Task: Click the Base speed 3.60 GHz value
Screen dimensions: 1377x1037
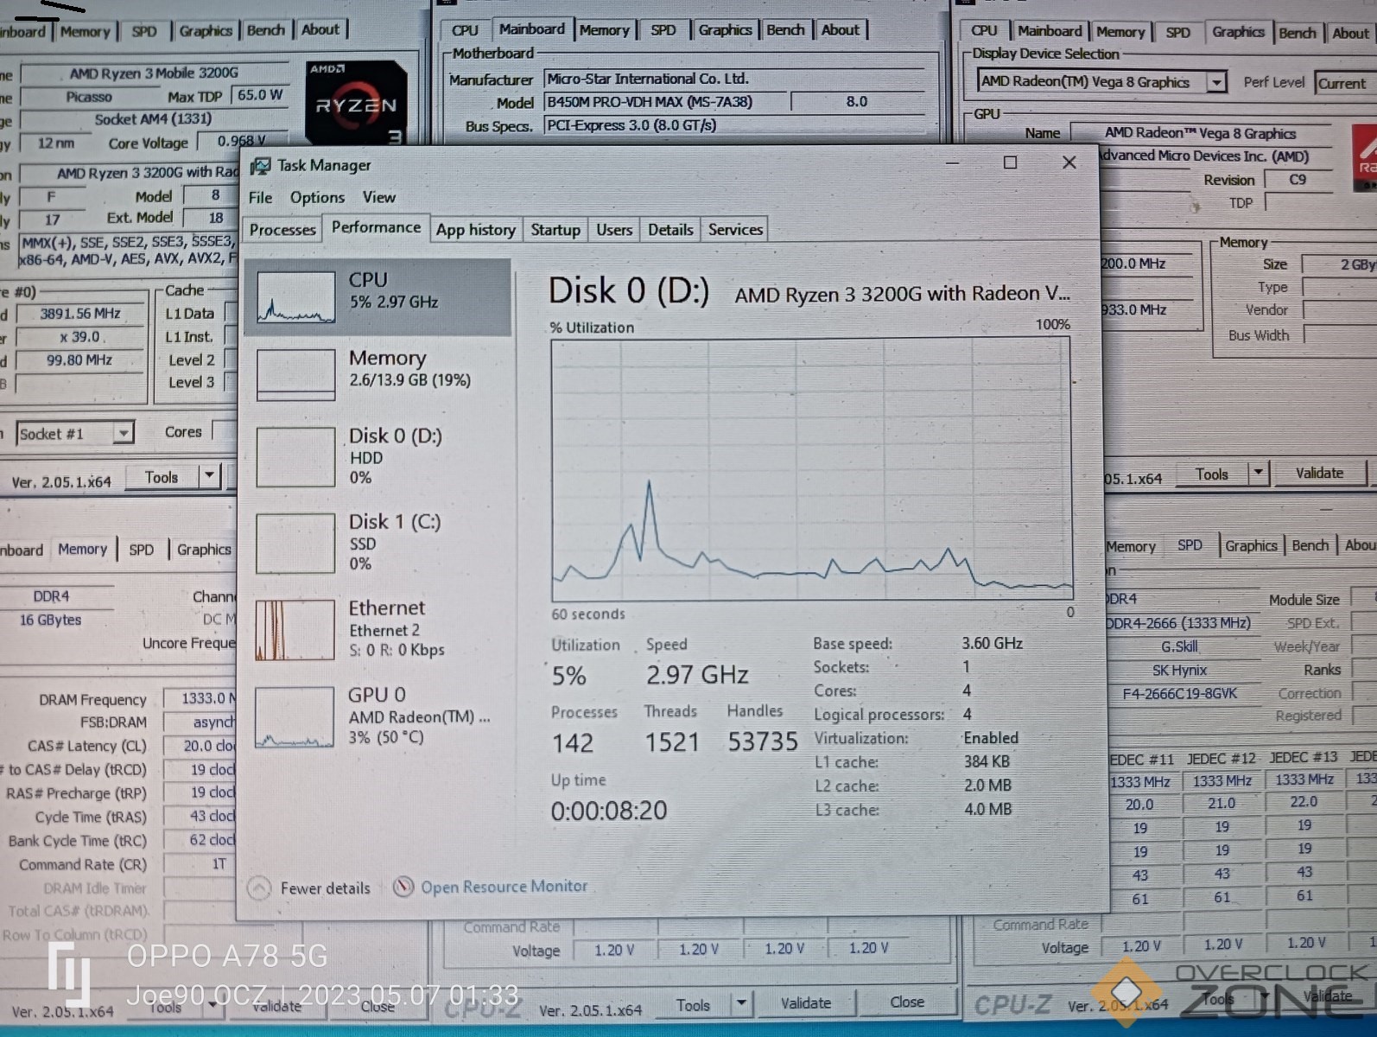Action: [x=992, y=643]
